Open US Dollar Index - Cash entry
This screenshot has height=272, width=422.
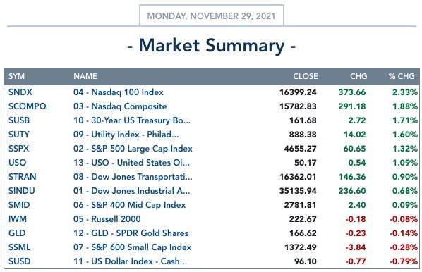tap(130, 261)
